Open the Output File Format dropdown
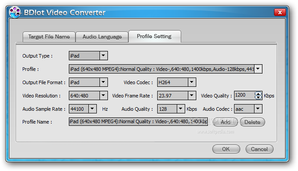The image size is (298, 171). coord(103,82)
